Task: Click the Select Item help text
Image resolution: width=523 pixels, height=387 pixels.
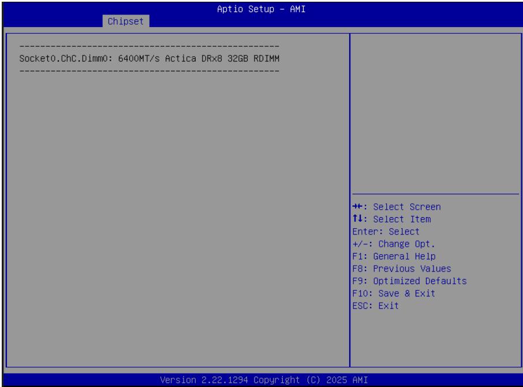Action: (x=402, y=219)
